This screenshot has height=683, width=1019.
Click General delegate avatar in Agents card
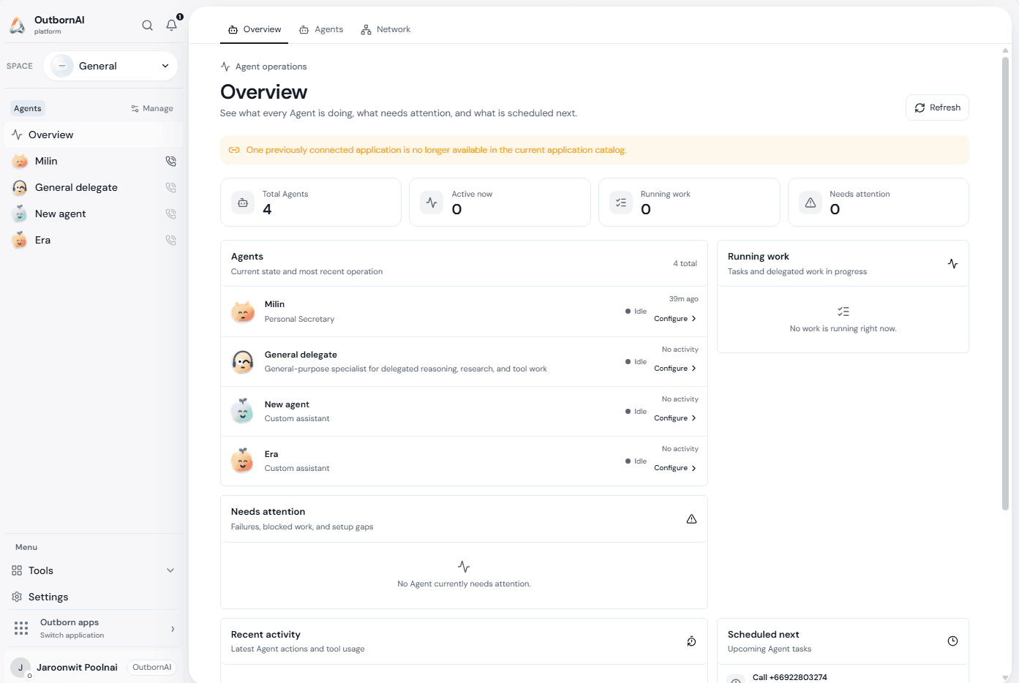(243, 361)
